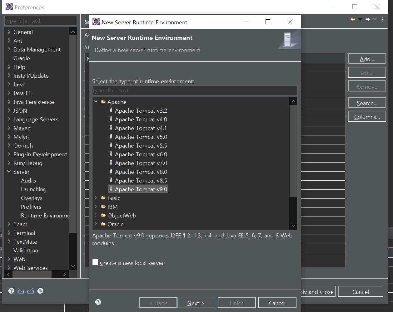Screen dimensions: 393x312
Task: Expand the Java preferences node
Action: (9, 84)
